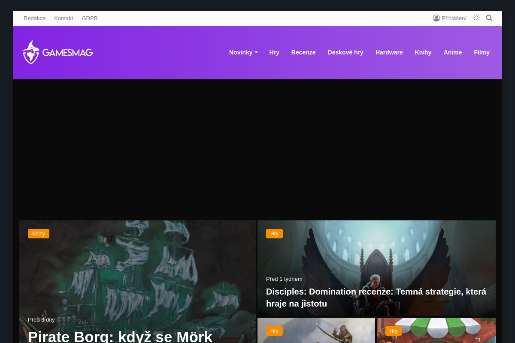Open the Redakce link
Image resolution: width=515 pixels, height=343 pixels.
(34, 18)
